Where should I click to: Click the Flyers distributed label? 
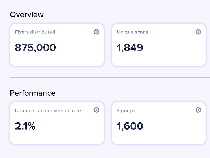click(35, 32)
